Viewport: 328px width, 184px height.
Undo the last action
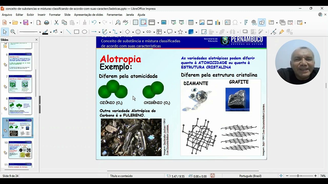coord(94,22)
